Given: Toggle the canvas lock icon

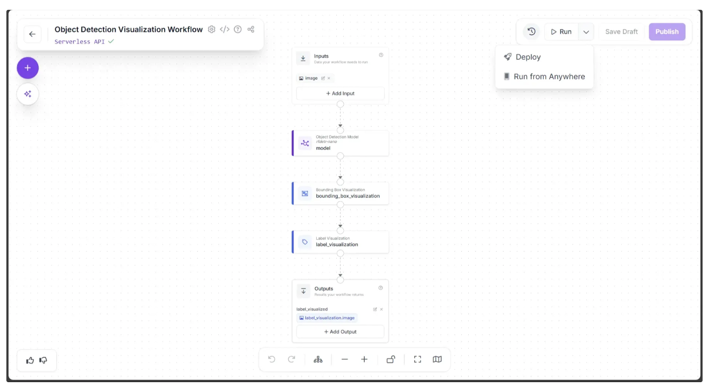Looking at the screenshot, I should tap(391, 360).
